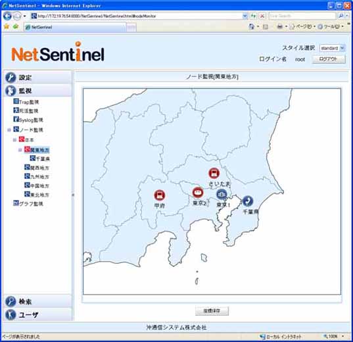Screen dimensions: 353x342
Task: Click the 甲府 node icon on map
Action: pyautogui.click(x=160, y=195)
